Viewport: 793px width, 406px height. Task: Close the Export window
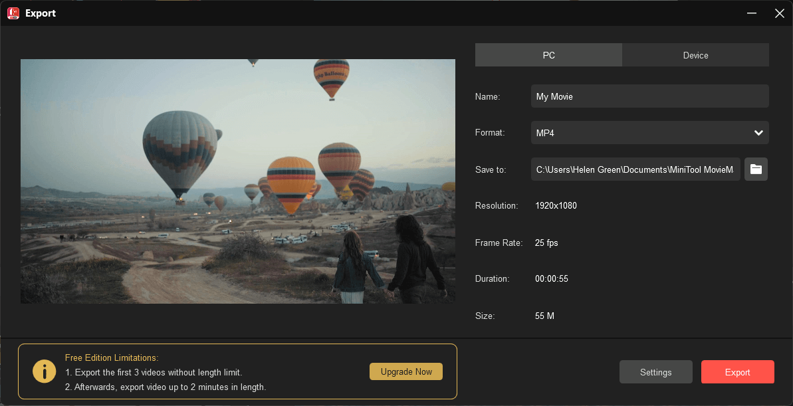coord(779,13)
